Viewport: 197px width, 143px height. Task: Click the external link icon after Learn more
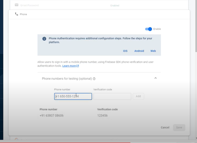pos(78,66)
